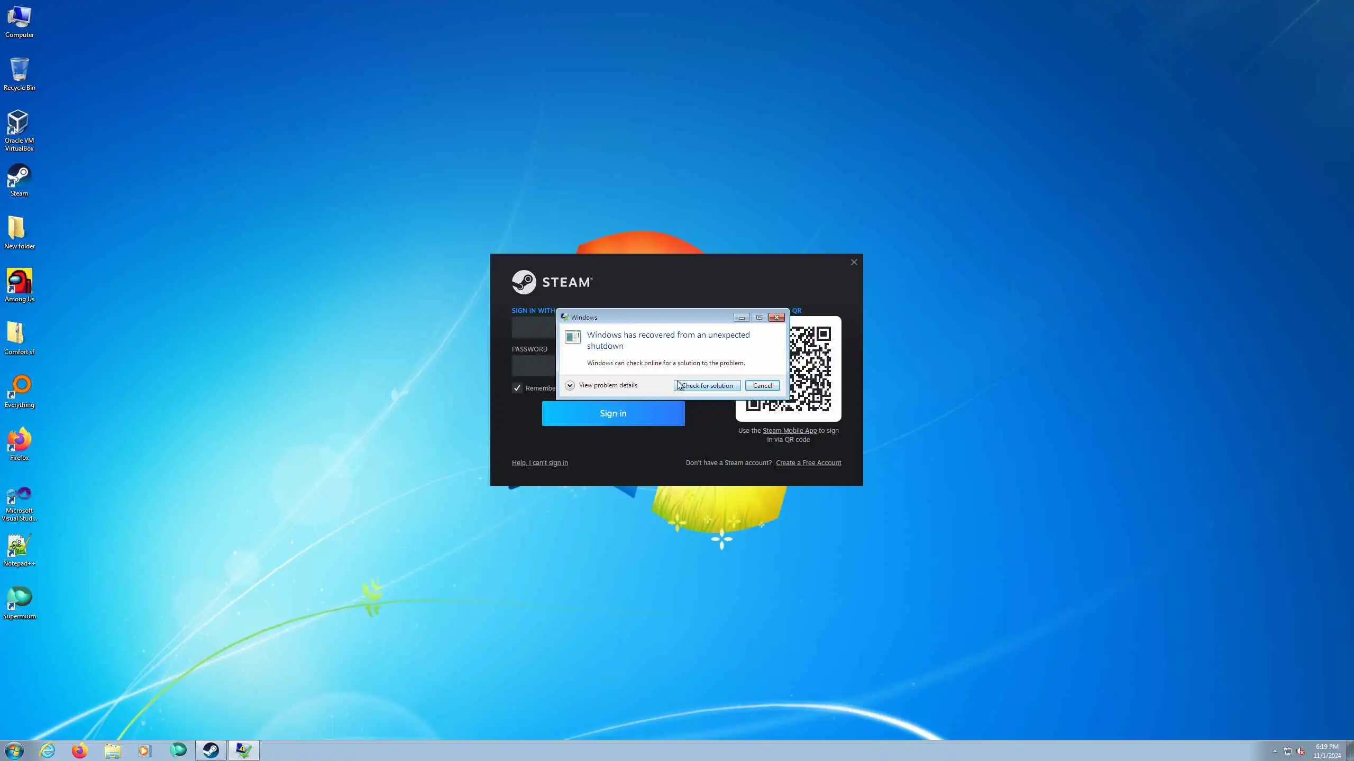Viewport: 1354px width, 761px height.
Task: Cancel the Windows recovery dialog
Action: (762, 385)
